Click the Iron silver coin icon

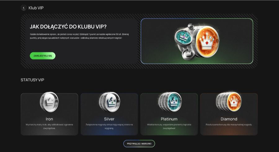(x=49, y=102)
